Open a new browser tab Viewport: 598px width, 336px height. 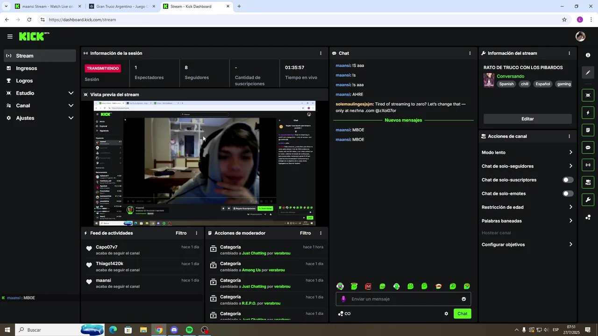click(x=239, y=7)
